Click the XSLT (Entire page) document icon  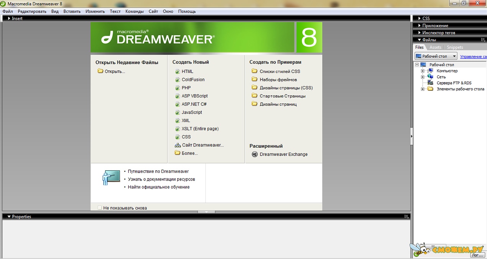[x=178, y=129]
